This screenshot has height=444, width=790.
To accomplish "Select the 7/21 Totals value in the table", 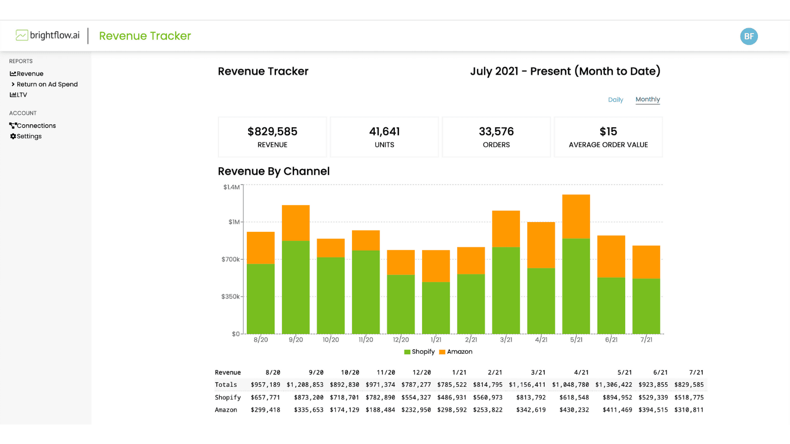I will coord(689,384).
